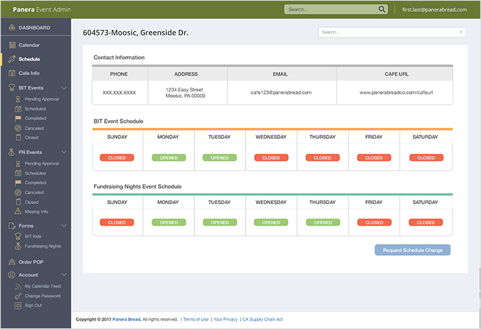Toggle BIT schedule Wednesday CLOSED status
The image size is (481, 329).
(271, 158)
